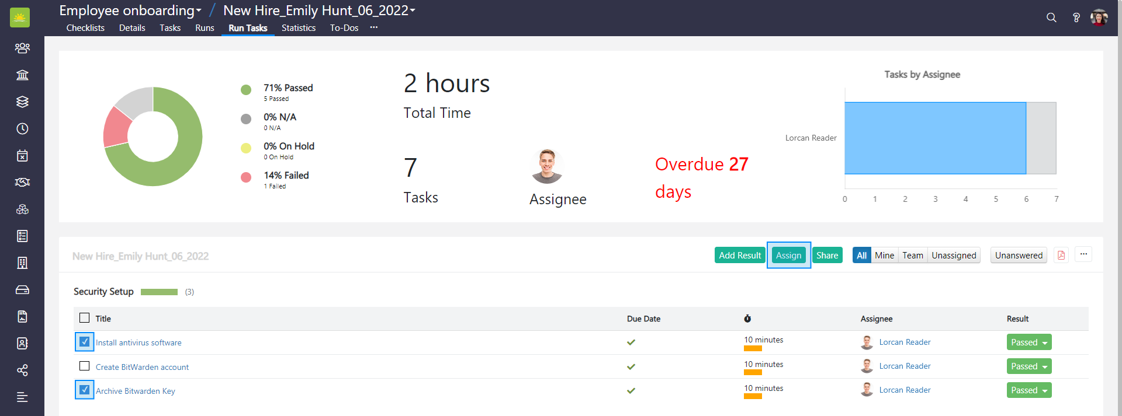Switch to the Statistics tab
The image size is (1122, 416).
tap(298, 28)
